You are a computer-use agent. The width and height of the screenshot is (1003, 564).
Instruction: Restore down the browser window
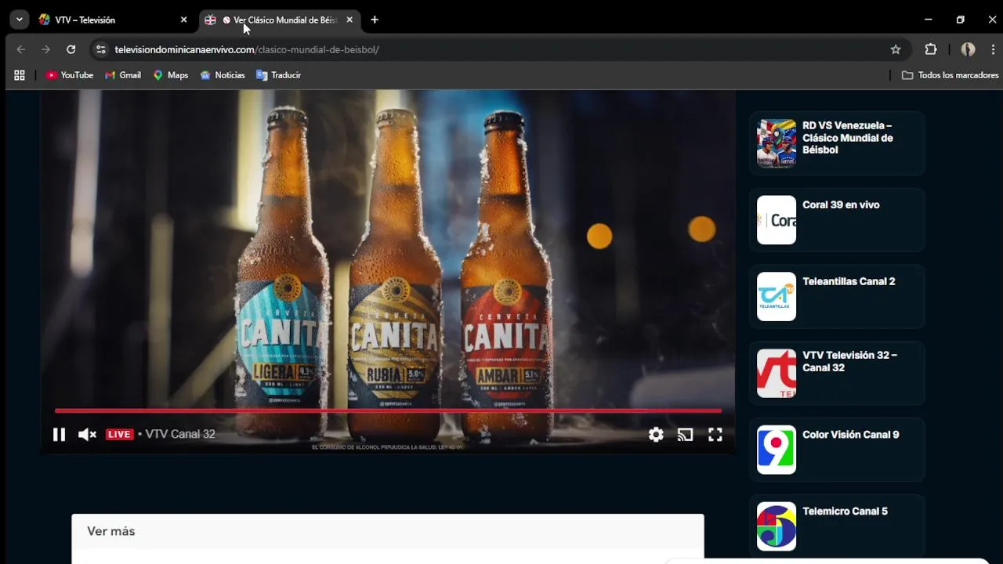(x=961, y=20)
